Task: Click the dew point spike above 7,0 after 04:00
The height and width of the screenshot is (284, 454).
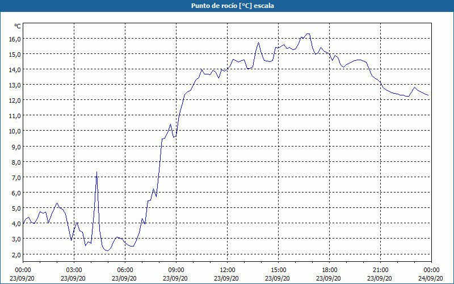Action: [96, 172]
